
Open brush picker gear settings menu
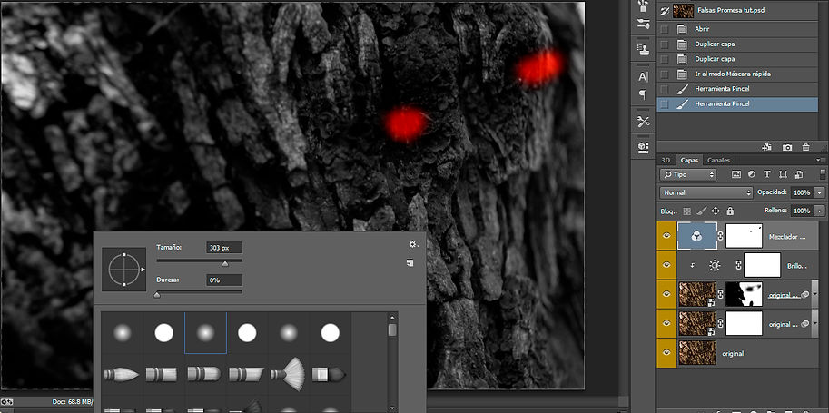click(x=413, y=244)
